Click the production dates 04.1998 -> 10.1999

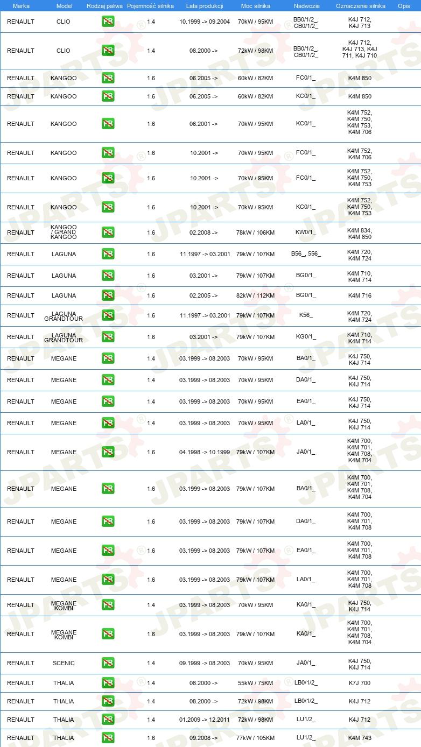click(205, 452)
